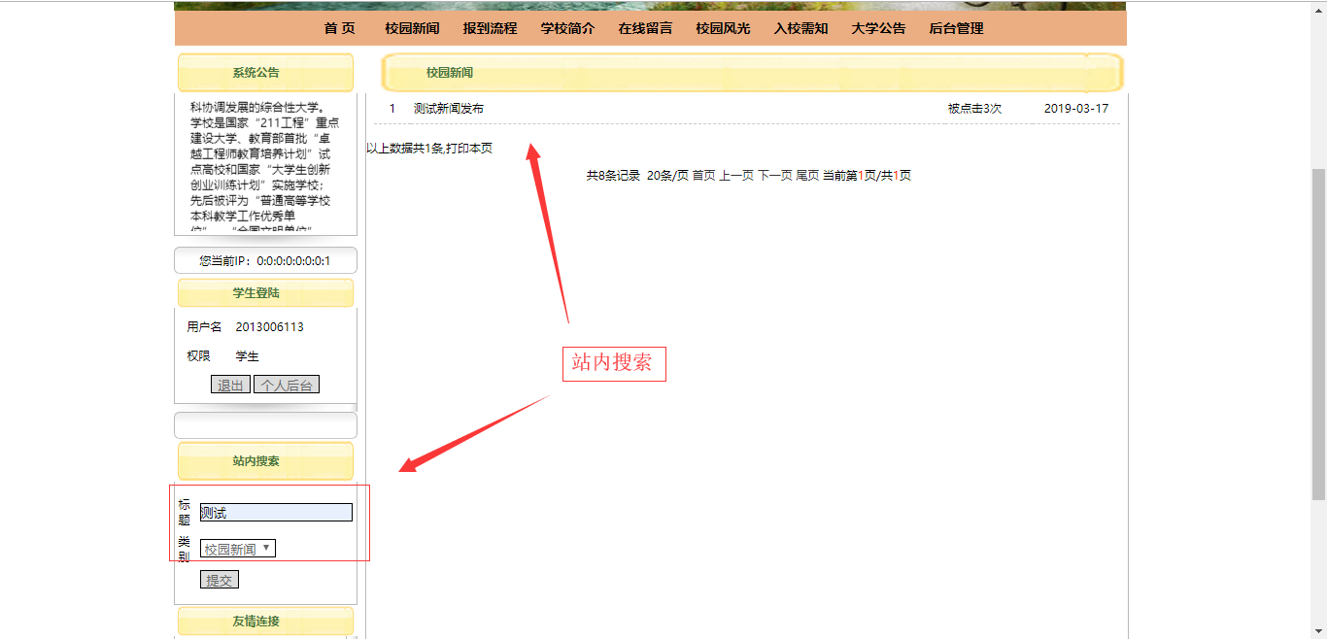Open the news item 测试新闻发布
1327x639 pixels.
[448, 109]
